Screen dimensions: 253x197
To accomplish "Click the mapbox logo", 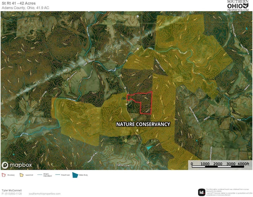I will click(x=17, y=165).
